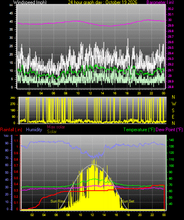Screen dimensions: 184x220
Task: Click the rainfall axis value "1.1"
Action: (x=16, y=141)
